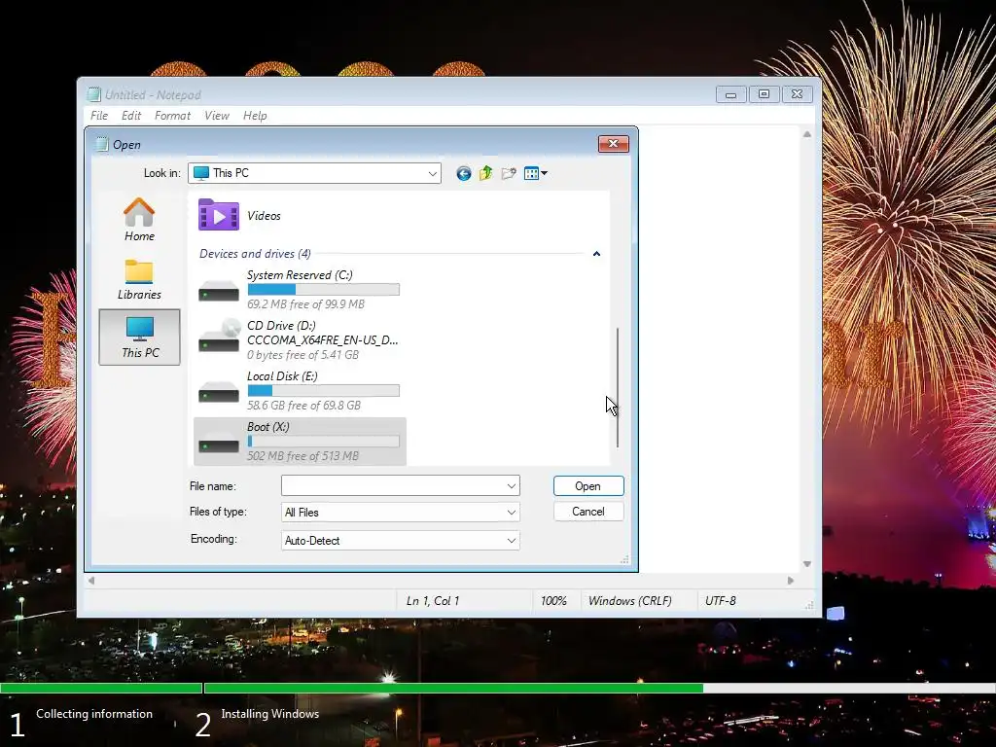This screenshot has height=747, width=996.
Task: Click the Devices and drives (4) header text
Action: 255,254
